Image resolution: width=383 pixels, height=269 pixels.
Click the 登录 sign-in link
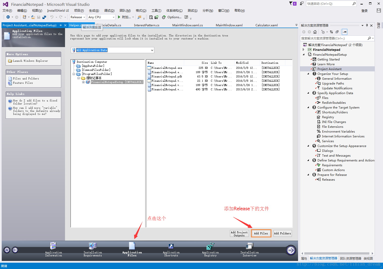(x=364, y=11)
